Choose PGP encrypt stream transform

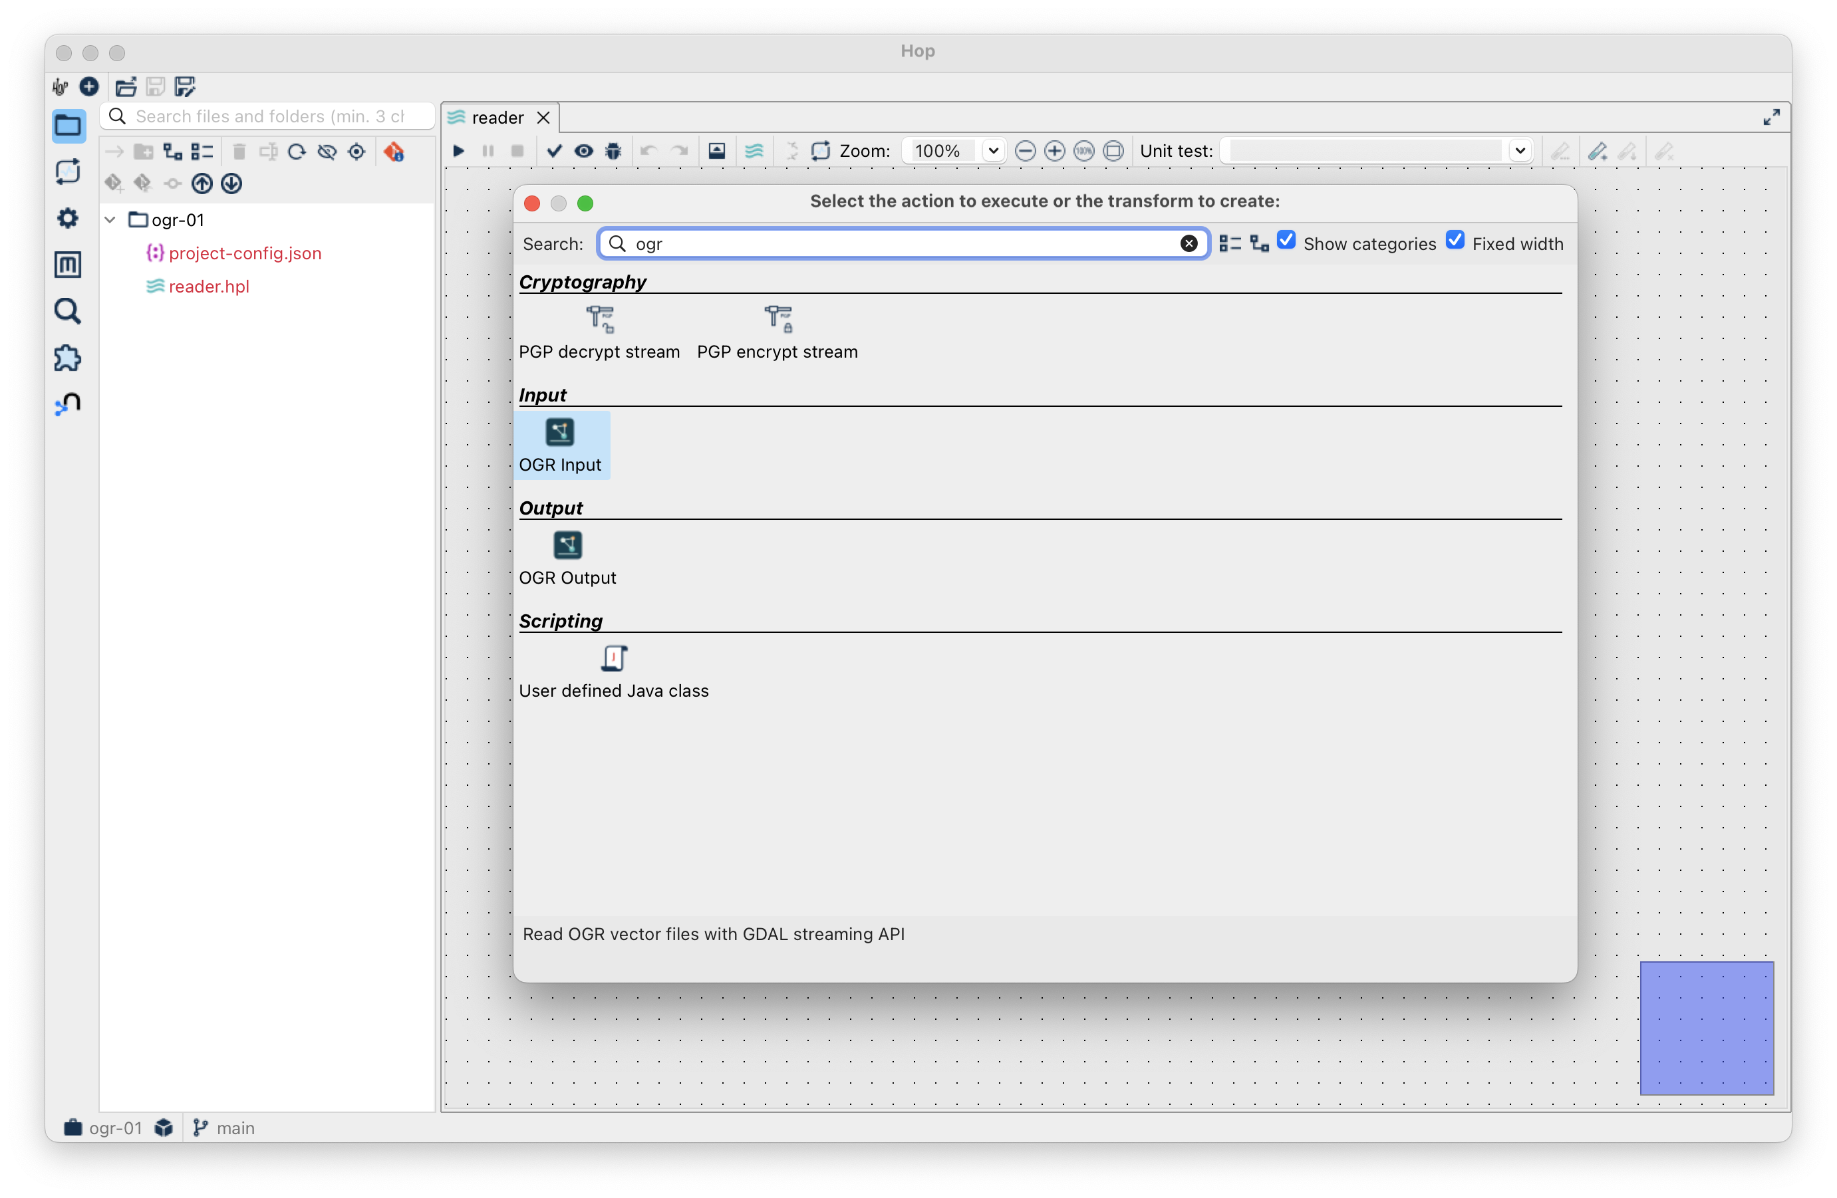(776, 332)
